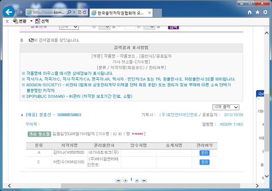
Task: Open favorites star icon
Action: point(257,12)
